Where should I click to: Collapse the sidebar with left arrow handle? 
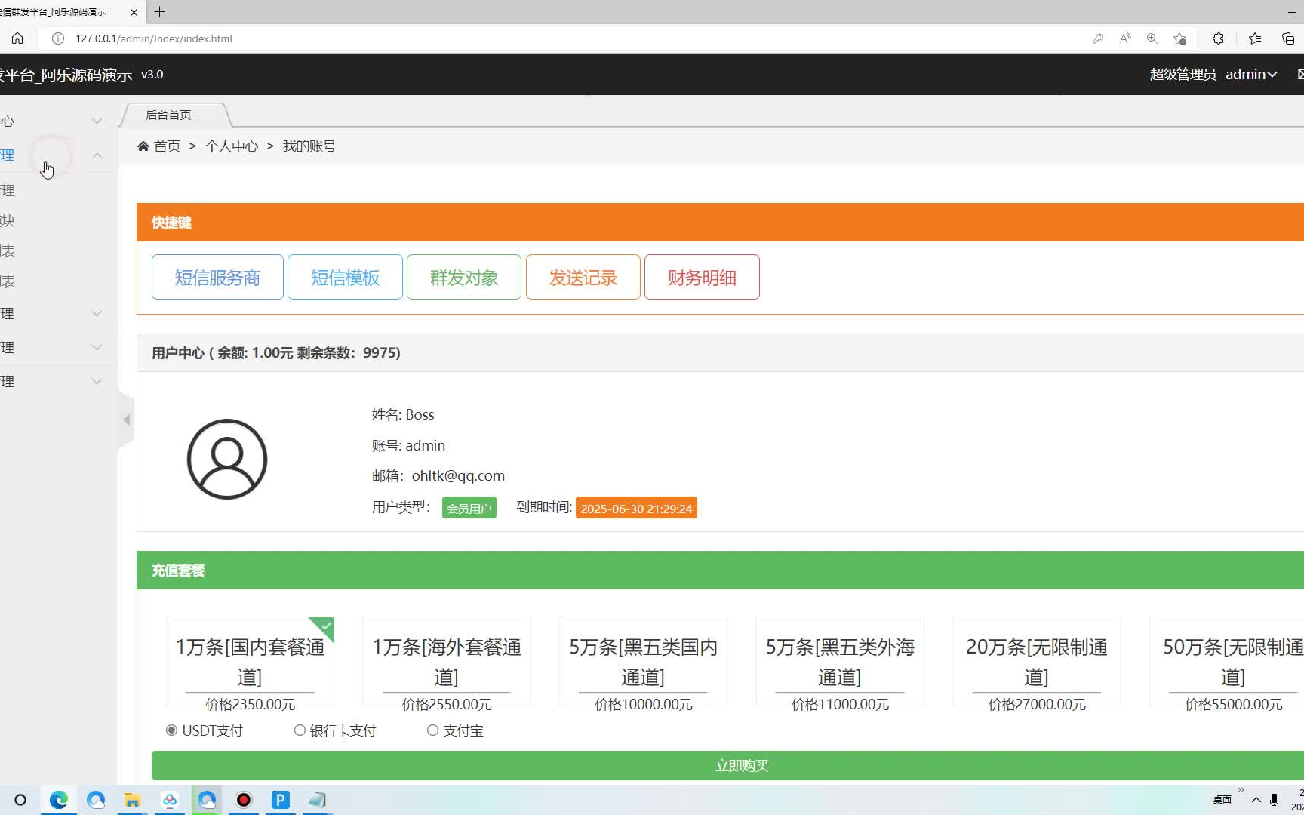(x=126, y=420)
